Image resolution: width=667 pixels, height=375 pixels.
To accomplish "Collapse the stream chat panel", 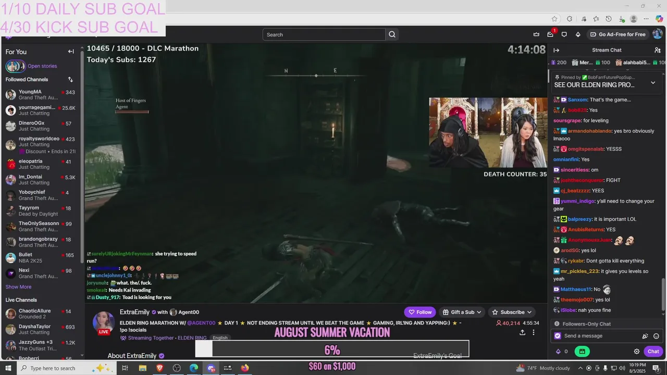I will tap(556, 50).
